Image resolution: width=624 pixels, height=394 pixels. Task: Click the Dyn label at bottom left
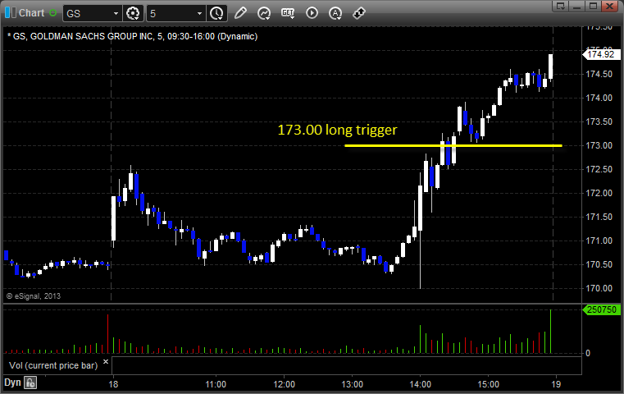[x=12, y=383]
